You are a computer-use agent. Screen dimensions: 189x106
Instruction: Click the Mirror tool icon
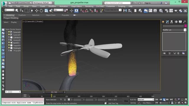(125, 11)
